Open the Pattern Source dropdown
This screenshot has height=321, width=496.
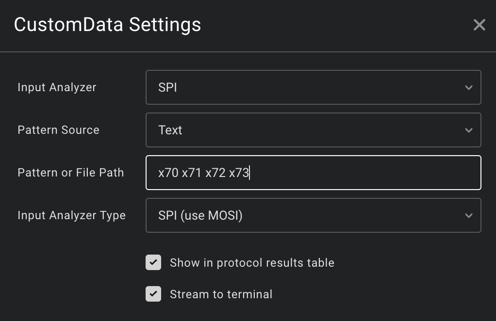click(x=313, y=130)
